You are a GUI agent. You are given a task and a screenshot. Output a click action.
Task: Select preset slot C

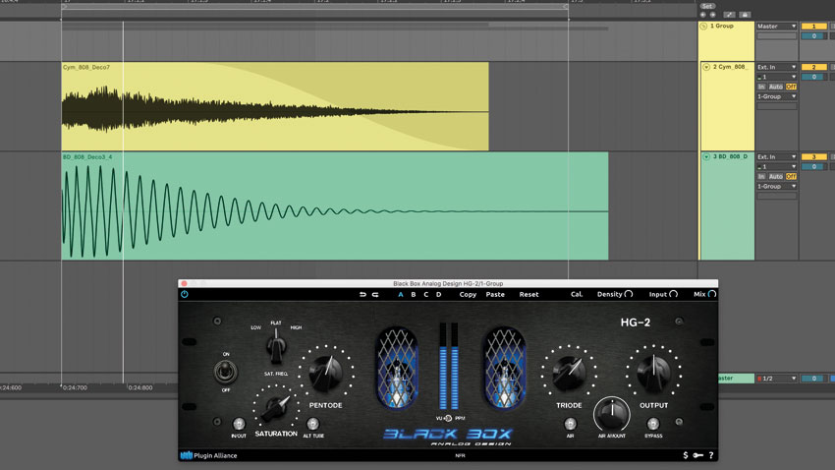tap(426, 294)
